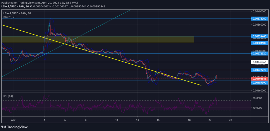Click the Apr date label on the time axis
The width and height of the screenshot is (270, 131).
coord(13,119)
